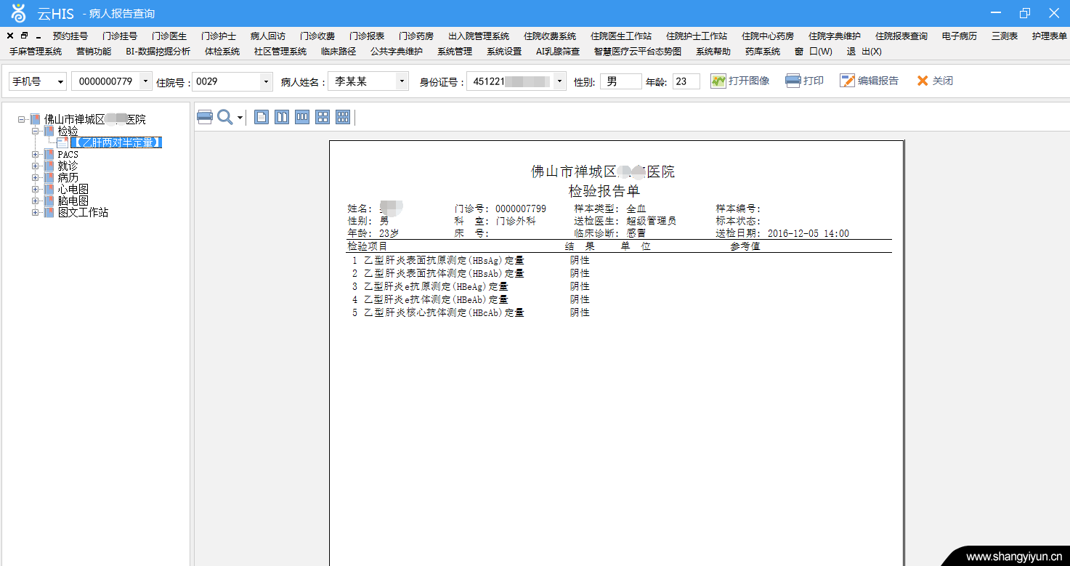
Task: Expand the PACS tree node
Action: pyautogui.click(x=35, y=154)
